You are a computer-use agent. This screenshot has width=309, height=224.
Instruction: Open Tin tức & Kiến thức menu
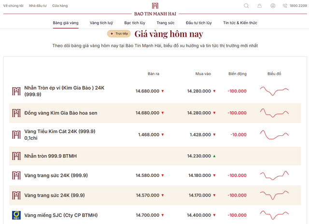pyautogui.click(x=240, y=23)
